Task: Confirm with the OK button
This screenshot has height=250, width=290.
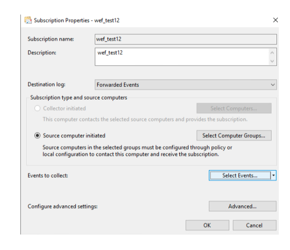Action: [x=207, y=225]
